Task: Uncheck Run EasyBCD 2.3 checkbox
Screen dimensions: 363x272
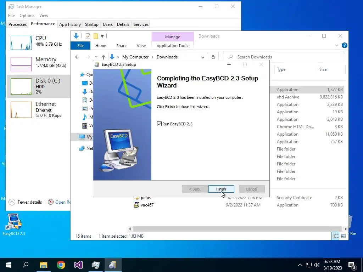Action: [x=159, y=124]
